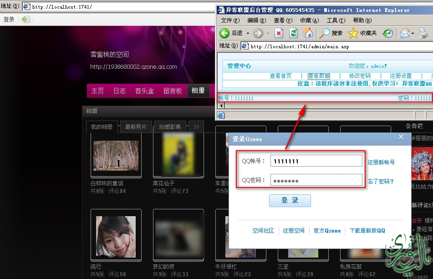
Task: Click the IE Back arrow icon
Action: 224,33
